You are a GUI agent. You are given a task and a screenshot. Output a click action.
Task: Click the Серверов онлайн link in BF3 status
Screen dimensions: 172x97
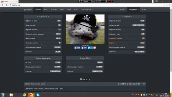[116, 39]
